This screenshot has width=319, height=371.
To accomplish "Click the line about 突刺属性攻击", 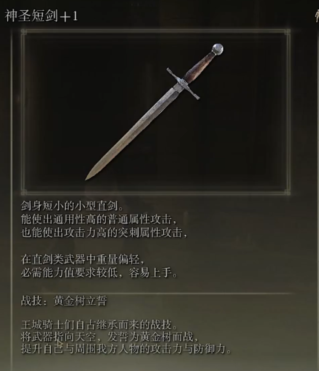I will click(x=104, y=232).
